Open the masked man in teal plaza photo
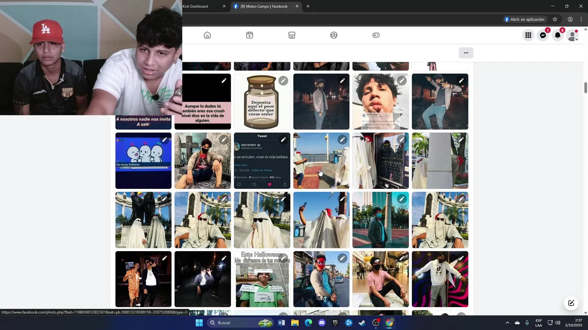Screen dimensions: 588x330 coord(380,220)
